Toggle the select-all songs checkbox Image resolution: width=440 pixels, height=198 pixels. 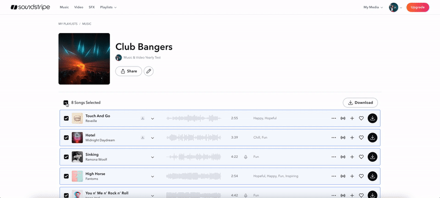pyautogui.click(x=65, y=103)
